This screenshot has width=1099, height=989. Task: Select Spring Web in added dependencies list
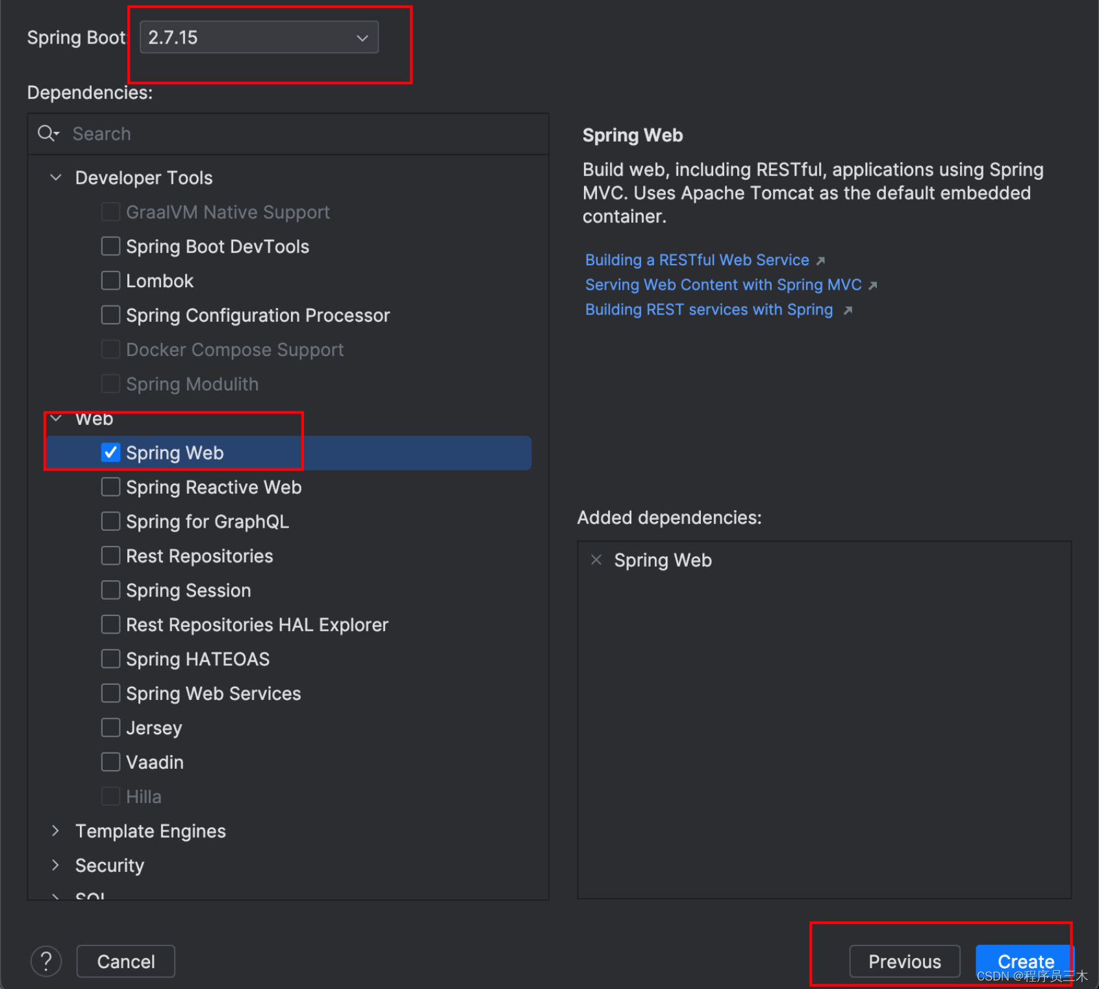pyautogui.click(x=663, y=560)
